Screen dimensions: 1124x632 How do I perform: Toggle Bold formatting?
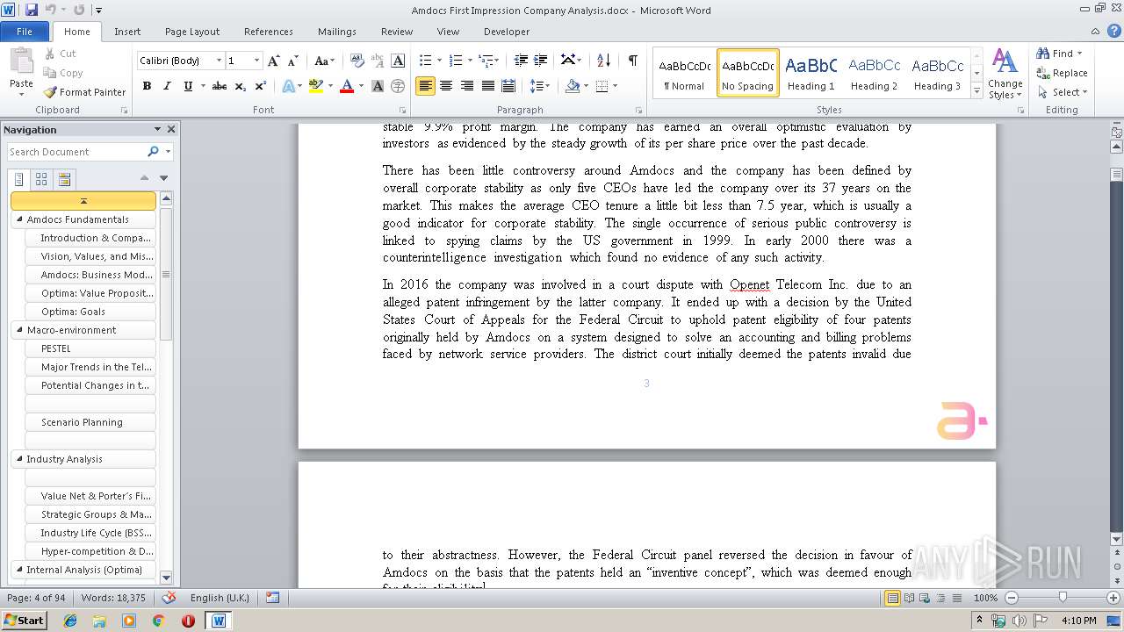[x=147, y=86]
